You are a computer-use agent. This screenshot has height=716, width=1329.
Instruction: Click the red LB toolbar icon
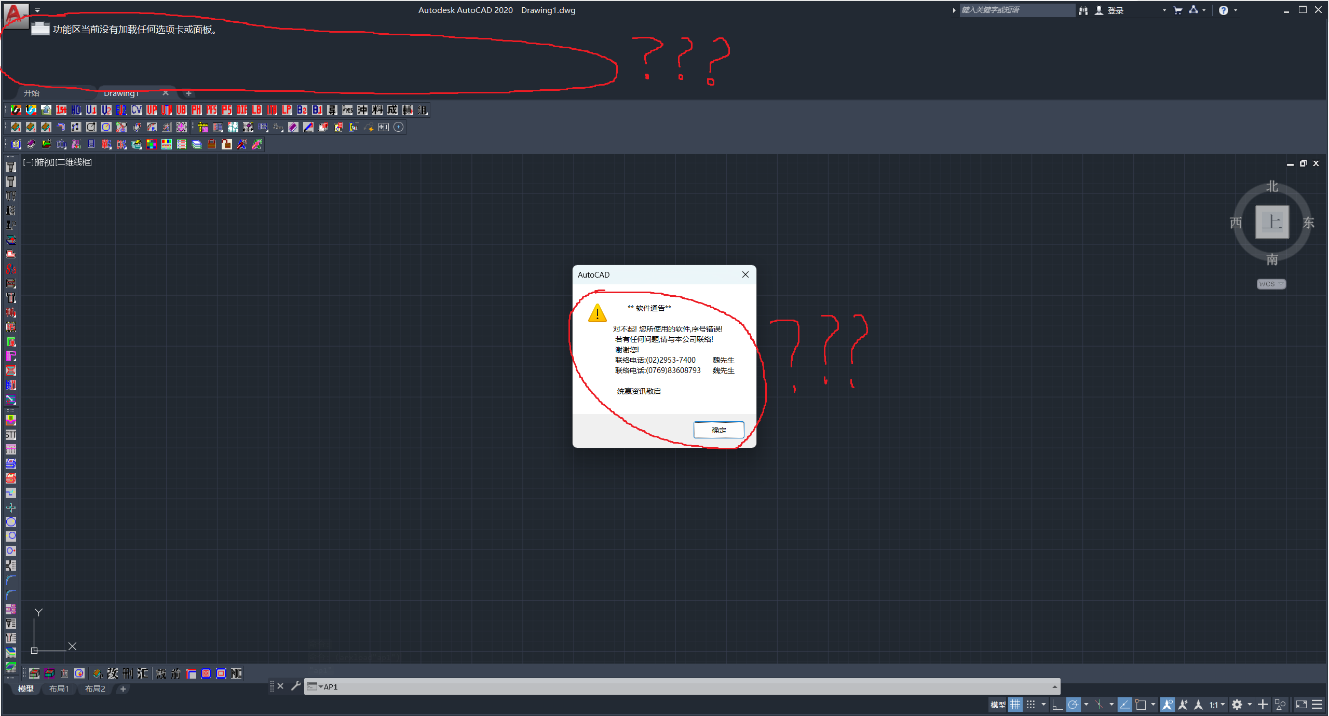coord(256,110)
